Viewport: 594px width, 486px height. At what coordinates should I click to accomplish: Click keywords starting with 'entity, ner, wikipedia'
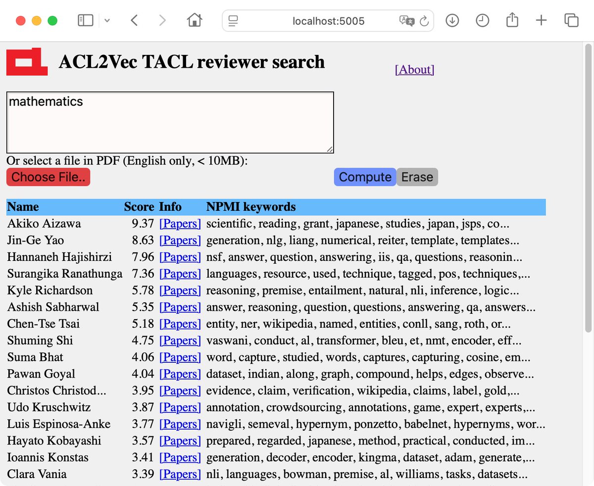point(358,324)
